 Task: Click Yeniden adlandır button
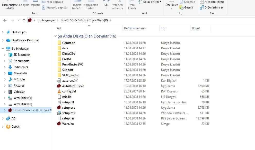(118, 5)
